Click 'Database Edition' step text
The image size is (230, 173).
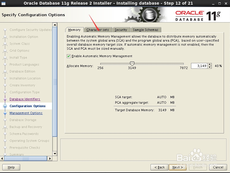tap(22, 71)
